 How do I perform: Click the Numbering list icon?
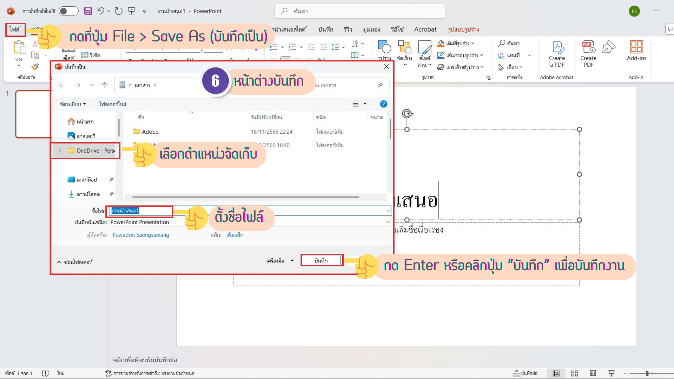click(292, 47)
